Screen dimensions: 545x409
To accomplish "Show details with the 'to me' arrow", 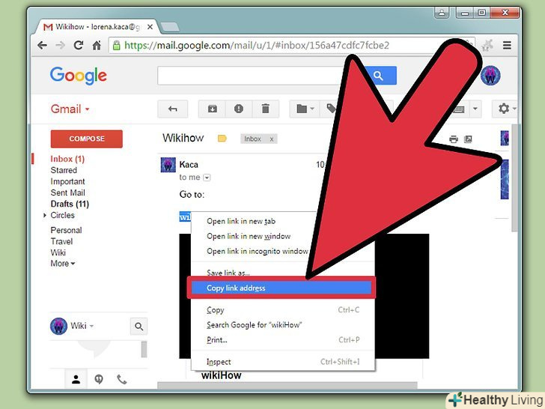I will pos(207,178).
